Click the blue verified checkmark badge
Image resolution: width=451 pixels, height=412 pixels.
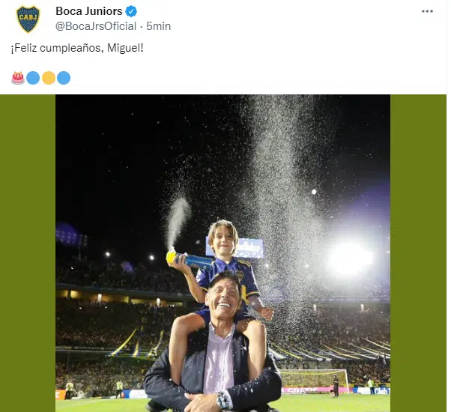[x=131, y=11]
